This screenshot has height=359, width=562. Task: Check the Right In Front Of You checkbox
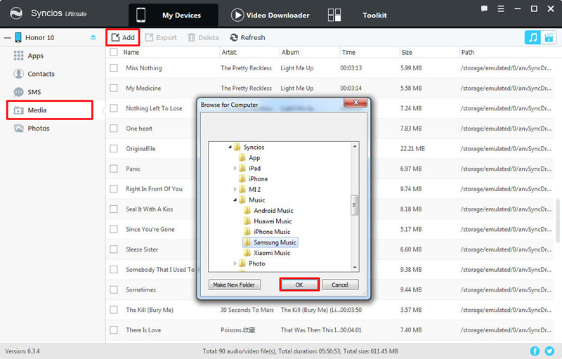114,188
